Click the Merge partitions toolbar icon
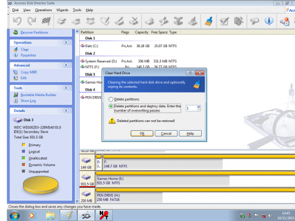 tap(178, 21)
